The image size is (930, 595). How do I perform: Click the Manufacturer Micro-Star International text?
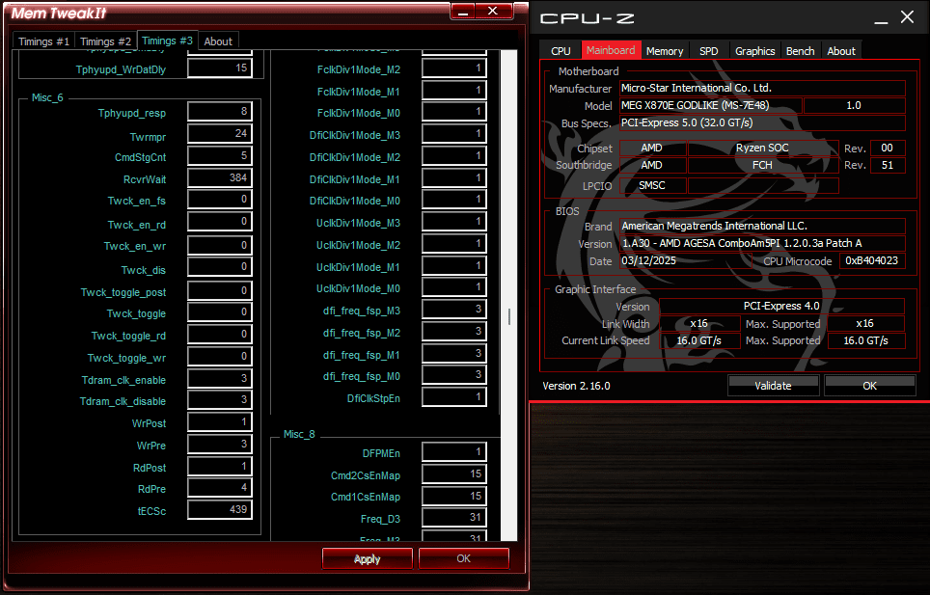click(697, 89)
